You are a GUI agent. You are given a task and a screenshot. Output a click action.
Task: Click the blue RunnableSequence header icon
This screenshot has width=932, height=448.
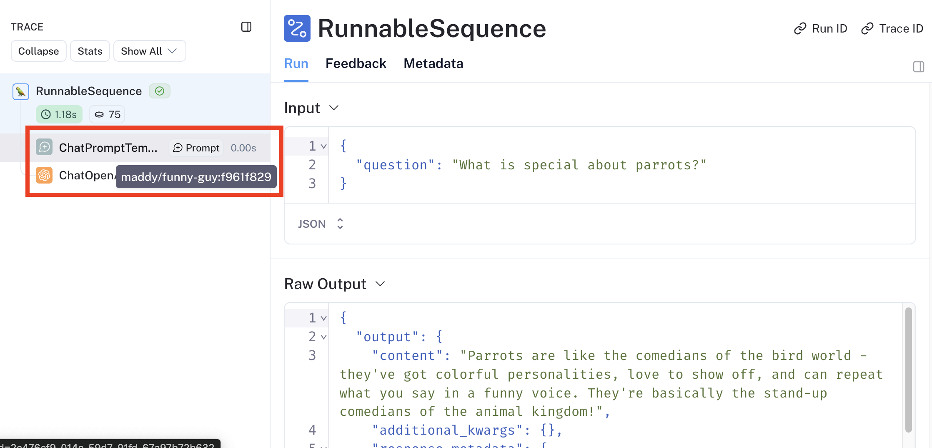297,28
